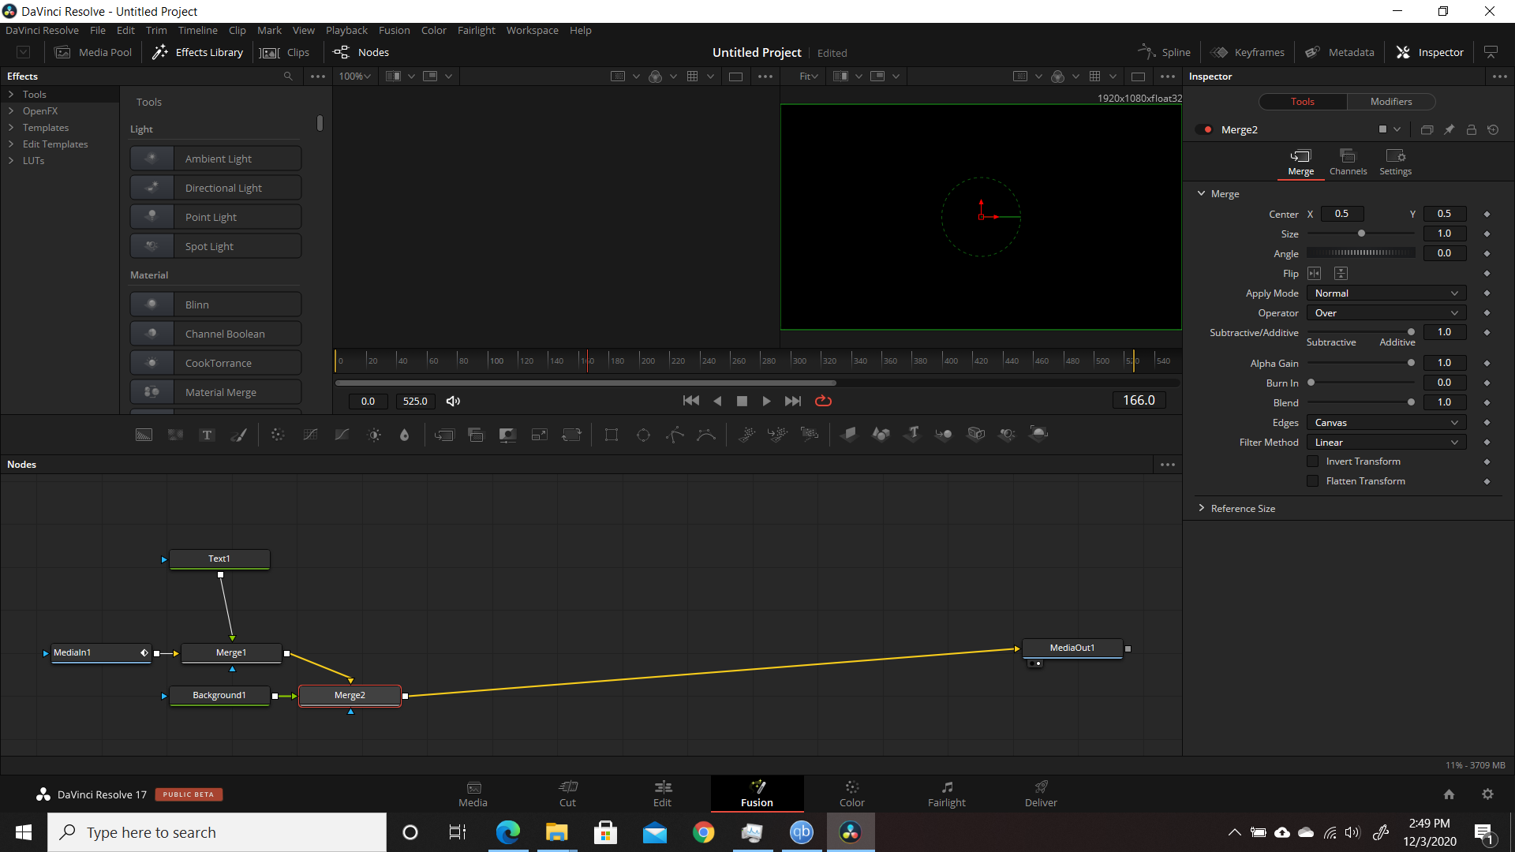Switch to the Color page
Screen dimensions: 1515x852
[x=851, y=794]
